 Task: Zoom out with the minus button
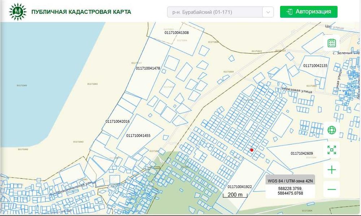point(331,189)
